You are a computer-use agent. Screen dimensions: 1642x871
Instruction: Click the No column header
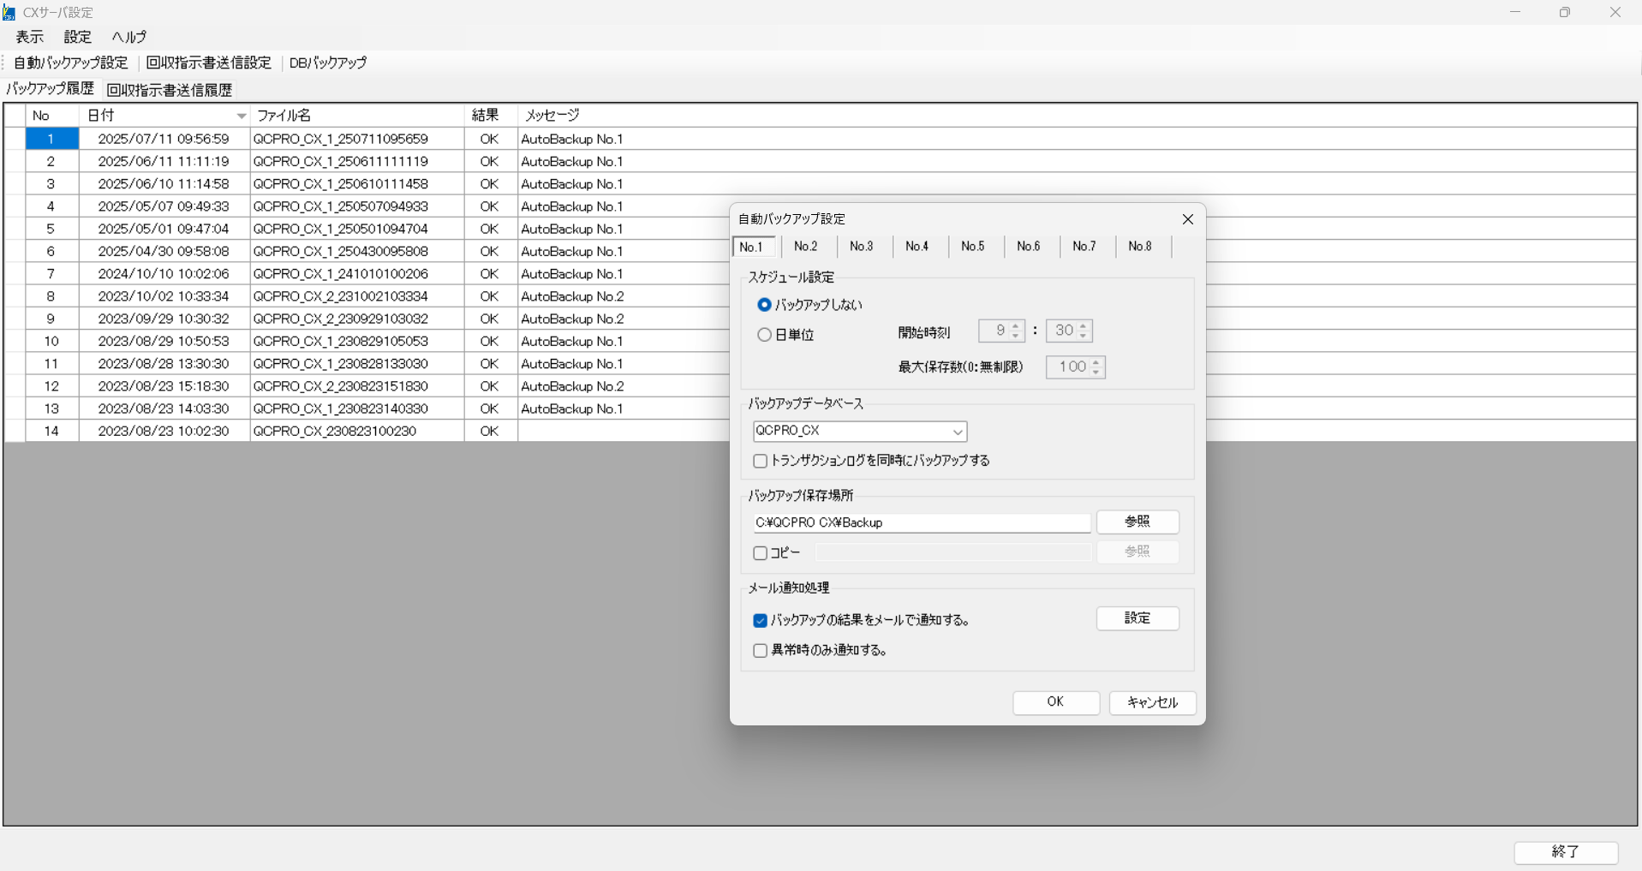click(52, 115)
